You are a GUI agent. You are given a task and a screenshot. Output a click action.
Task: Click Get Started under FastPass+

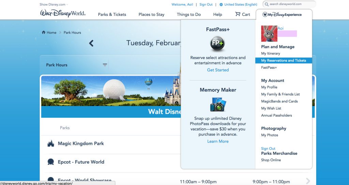click(218, 70)
